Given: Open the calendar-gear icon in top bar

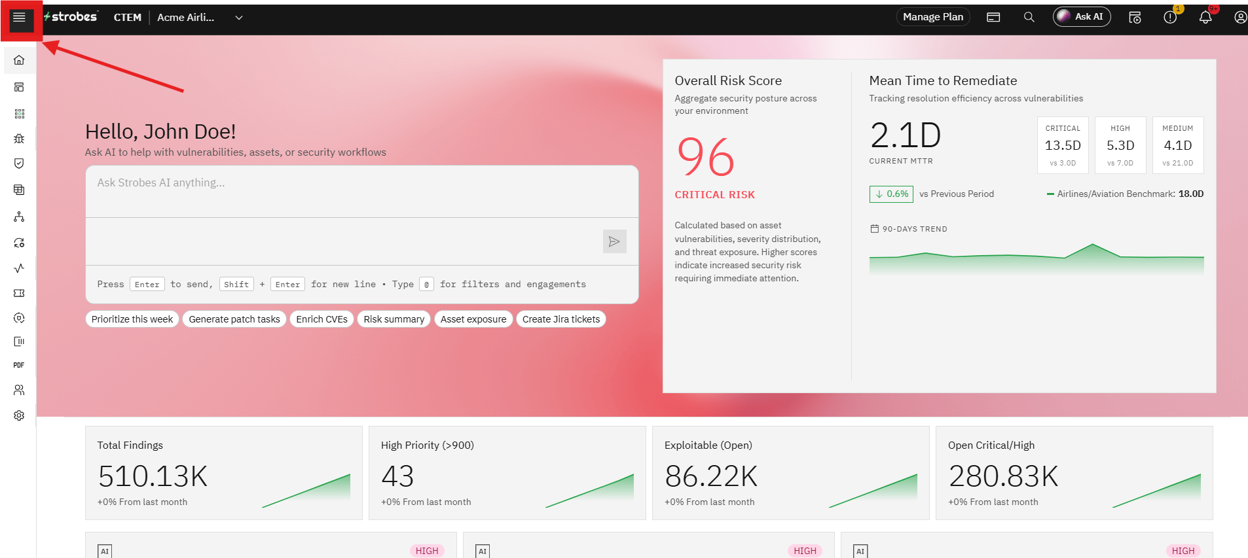Looking at the screenshot, I should point(1135,17).
